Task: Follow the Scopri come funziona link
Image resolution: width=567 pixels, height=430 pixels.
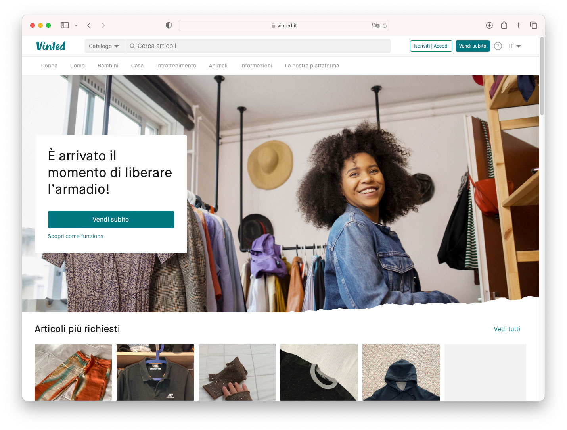Action: point(75,236)
